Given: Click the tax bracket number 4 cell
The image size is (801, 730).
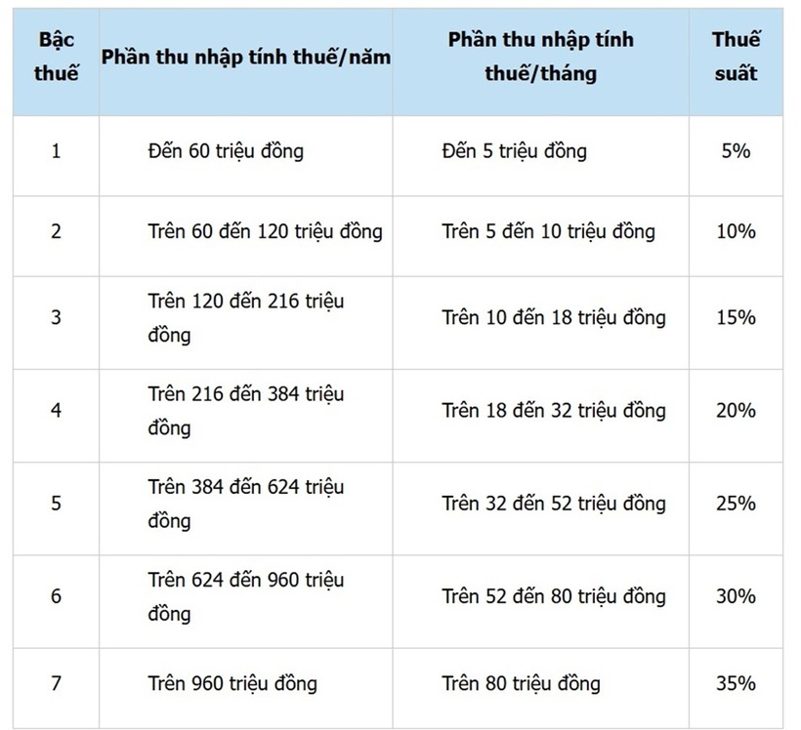Looking at the screenshot, I should coord(56,411).
